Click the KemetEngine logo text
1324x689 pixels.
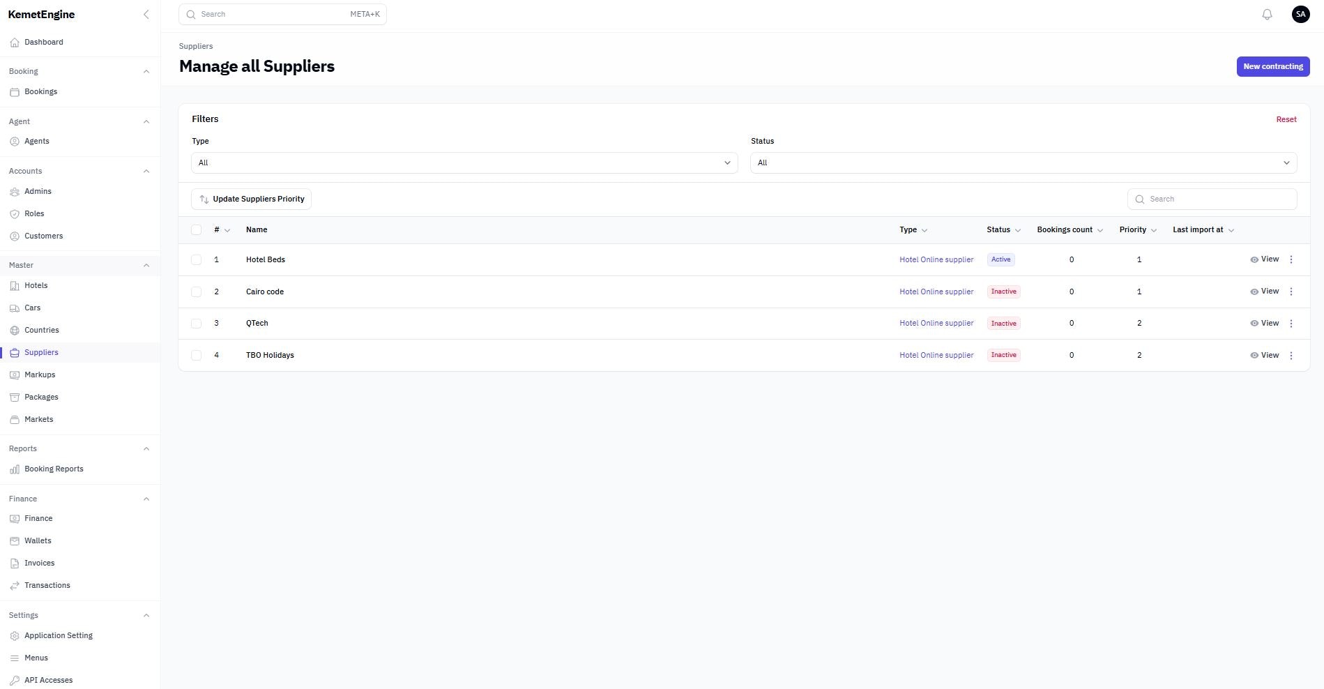pyautogui.click(x=41, y=15)
